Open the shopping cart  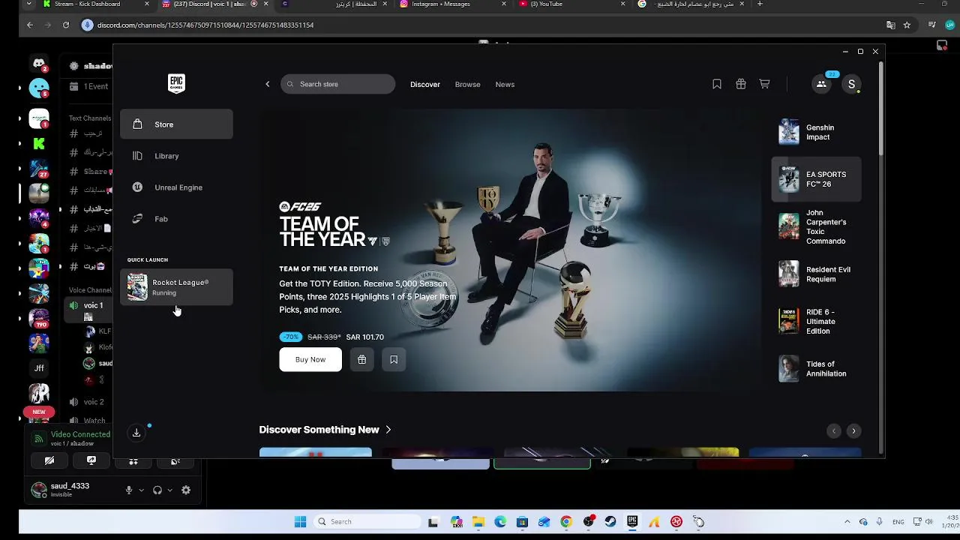pyautogui.click(x=764, y=84)
